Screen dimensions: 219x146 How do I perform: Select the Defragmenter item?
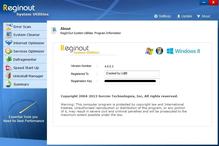[x=25, y=59]
